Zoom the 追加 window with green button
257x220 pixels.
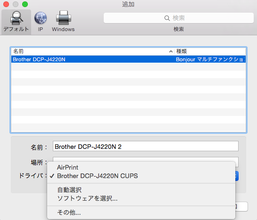coord(25,4)
